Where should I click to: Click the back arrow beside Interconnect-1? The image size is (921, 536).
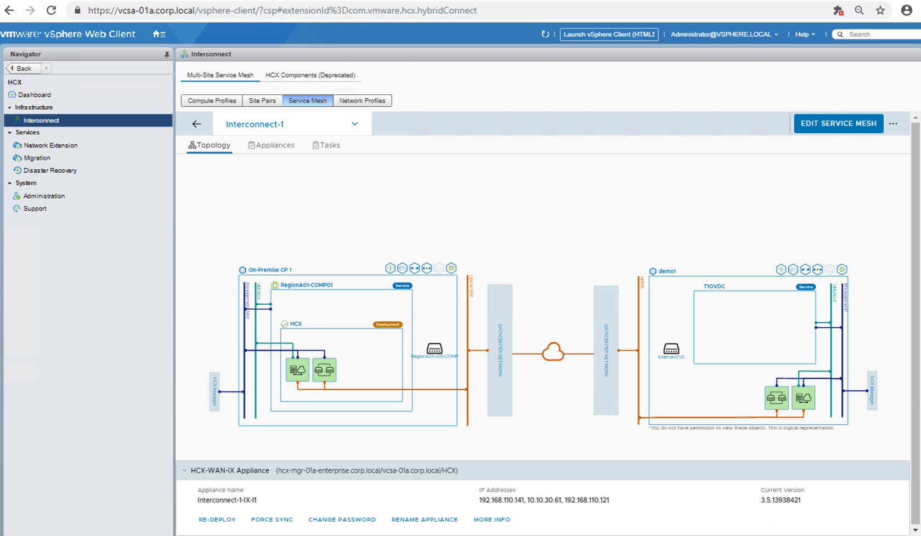(196, 124)
